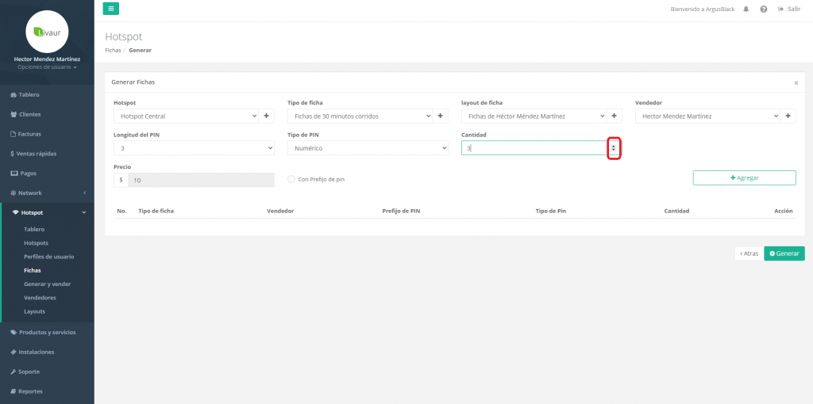
Task: Click the Vendedor column header in the table
Action: [280, 211]
